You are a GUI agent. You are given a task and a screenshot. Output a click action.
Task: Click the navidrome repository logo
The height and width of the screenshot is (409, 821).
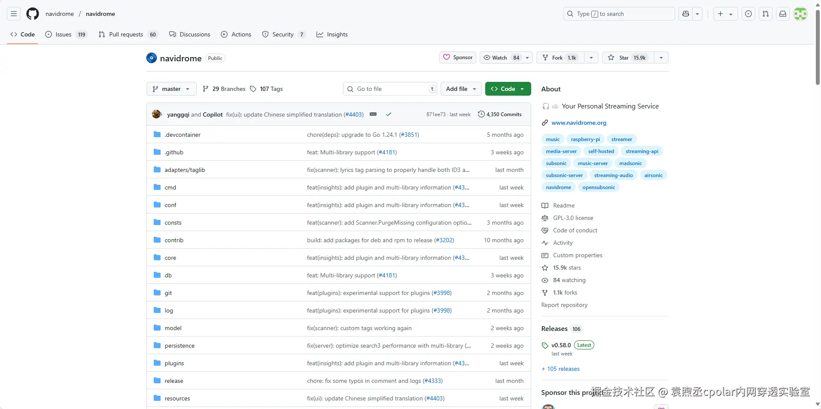point(152,58)
